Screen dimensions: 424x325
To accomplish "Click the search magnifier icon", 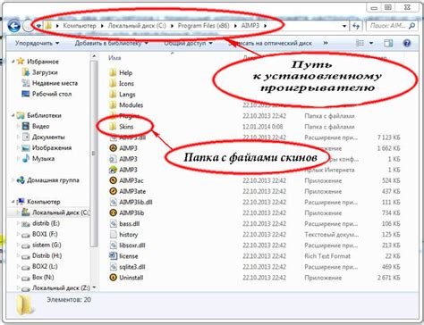I will (412, 26).
